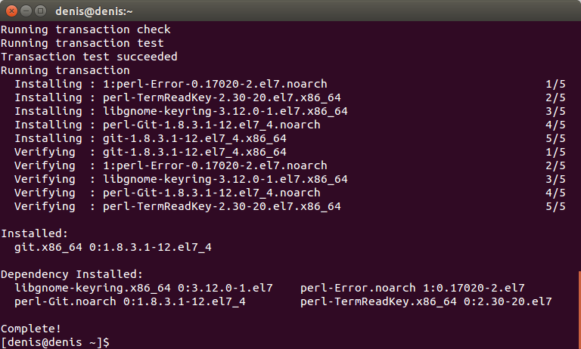Click 'Running transaction check' line
The width and height of the screenshot is (581, 349).
coord(85,29)
